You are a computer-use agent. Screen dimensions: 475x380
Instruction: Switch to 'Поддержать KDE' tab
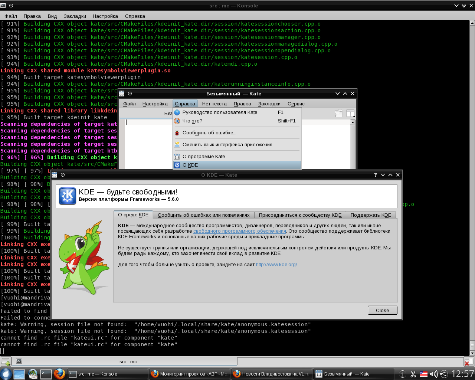(371, 215)
